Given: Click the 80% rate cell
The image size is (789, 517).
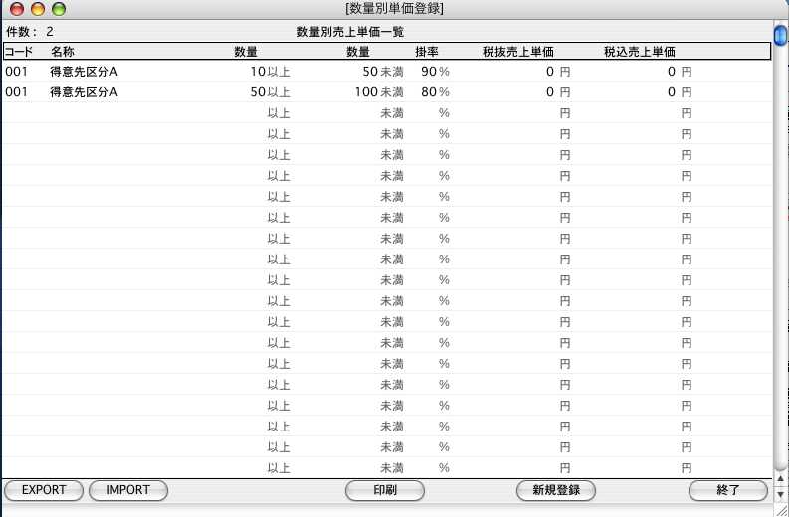Looking at the screenshot, I should coord(435,92).
